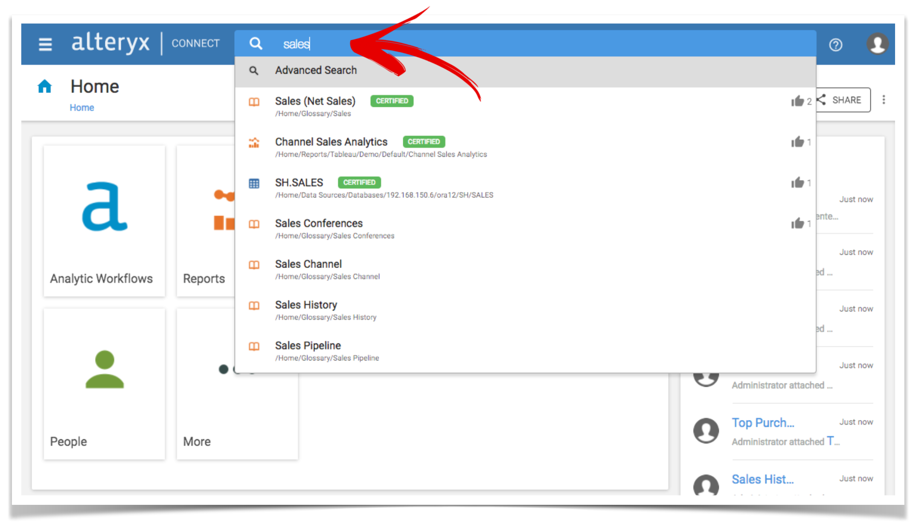
Task: Click the Home breadcrumb link
Action: [x=81, y=107]
